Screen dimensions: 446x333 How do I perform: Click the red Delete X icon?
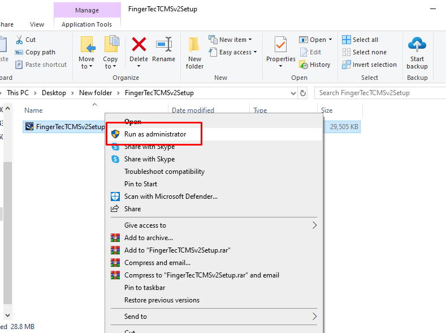[x=139, y=44]
